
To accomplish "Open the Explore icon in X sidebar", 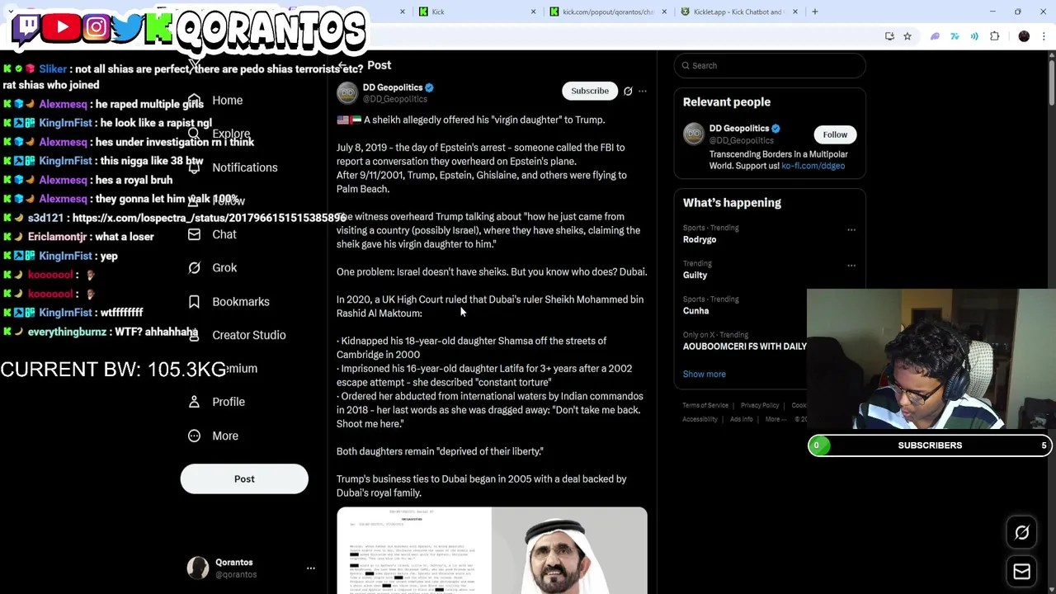I will point(194,134).
